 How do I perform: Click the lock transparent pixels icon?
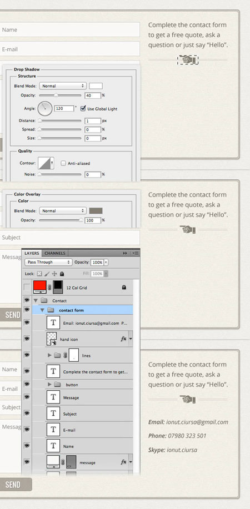point(39,274)
